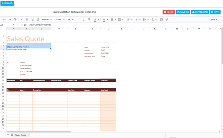Image resolution: width=223 pixels, height=138 pixels.
Task: Set horizontal text alignment
Action: [x=129, y=19]
